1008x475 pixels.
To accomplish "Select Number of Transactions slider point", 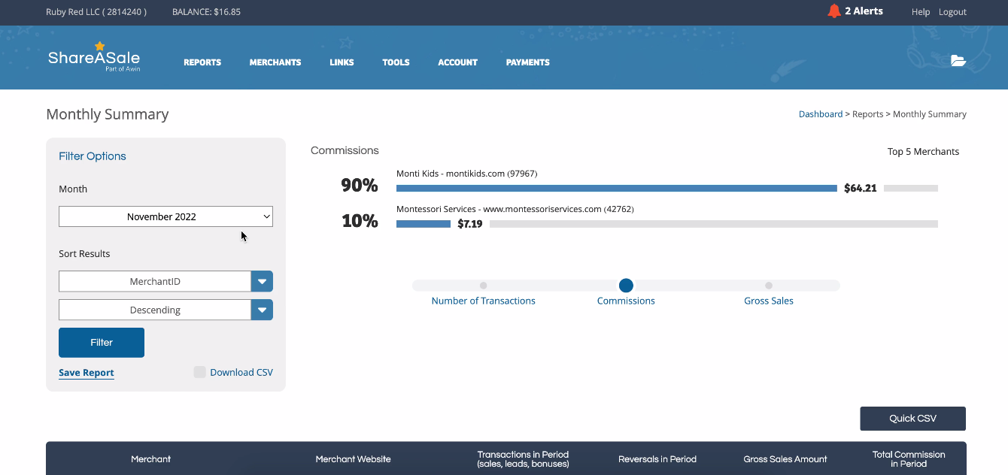I will [x=483, y=286].
